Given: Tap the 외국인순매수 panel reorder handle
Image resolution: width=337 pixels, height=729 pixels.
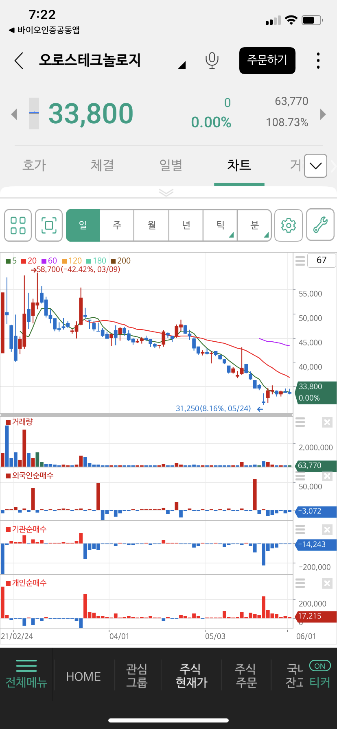Looking at the screenshot, I should tap(300, 476).
